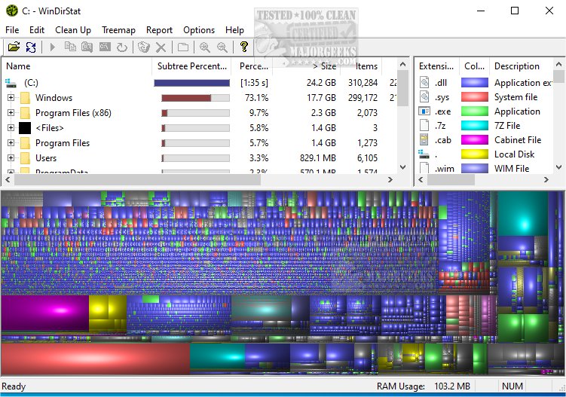The width and height of the screenshot is (566, 397).
Task: Open Help via the question mark icon
Action: tap(243, 47)
